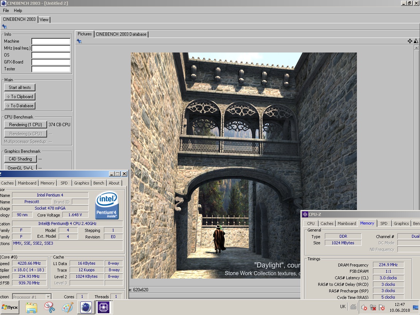Screen dimensions: 420x315
Task: Click the MHz (real freq.) input field
Action: click(x=51, y=48)
